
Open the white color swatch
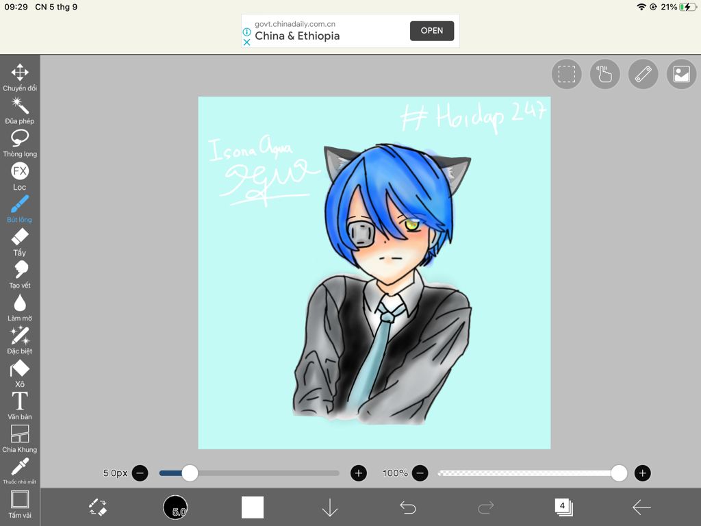253,508
